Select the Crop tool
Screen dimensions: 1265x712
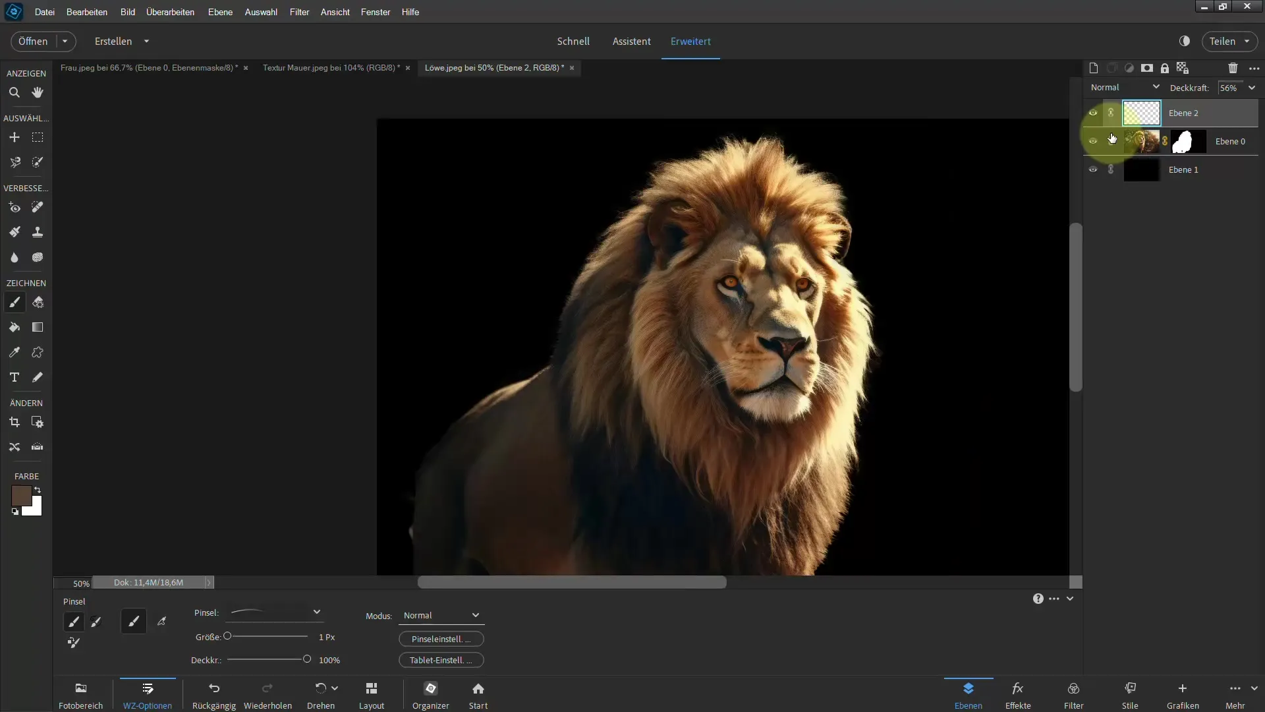click(x=14, y=423)
